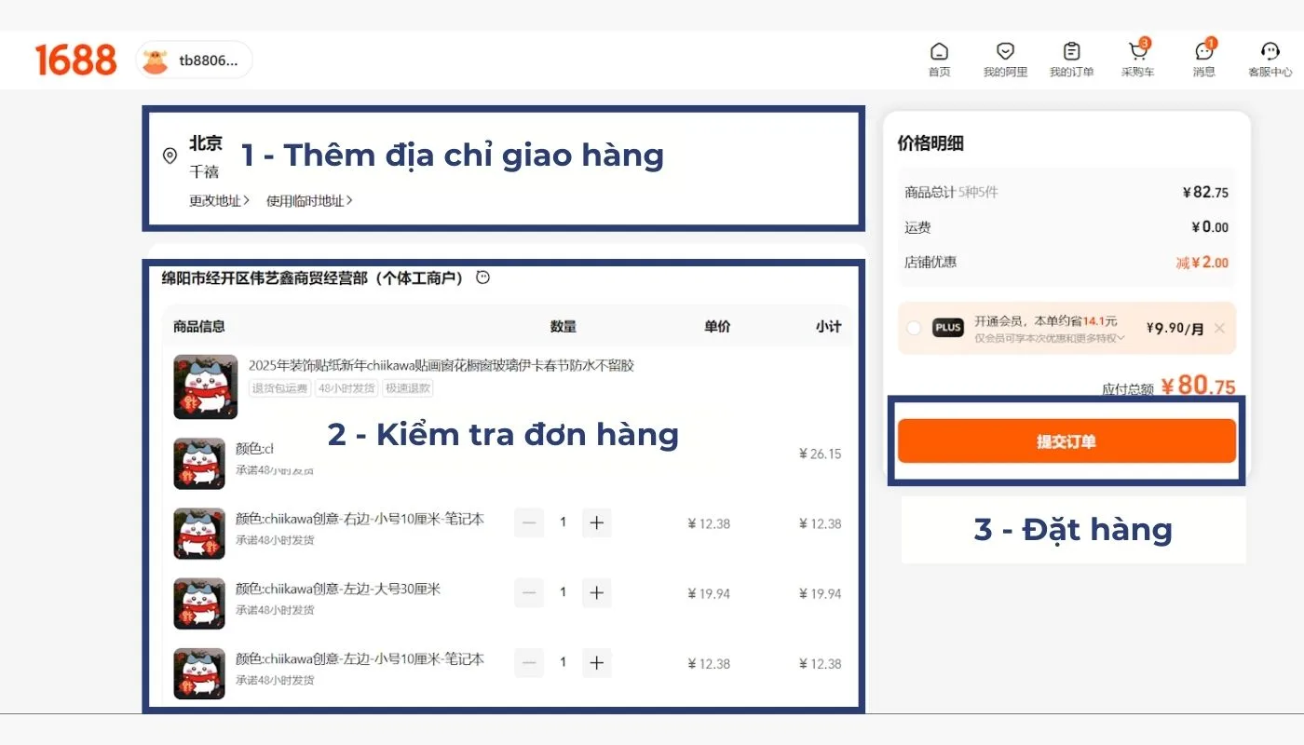Click quantity field of 右边-小号10厘米-笔记本

click(x=563, y=522)
